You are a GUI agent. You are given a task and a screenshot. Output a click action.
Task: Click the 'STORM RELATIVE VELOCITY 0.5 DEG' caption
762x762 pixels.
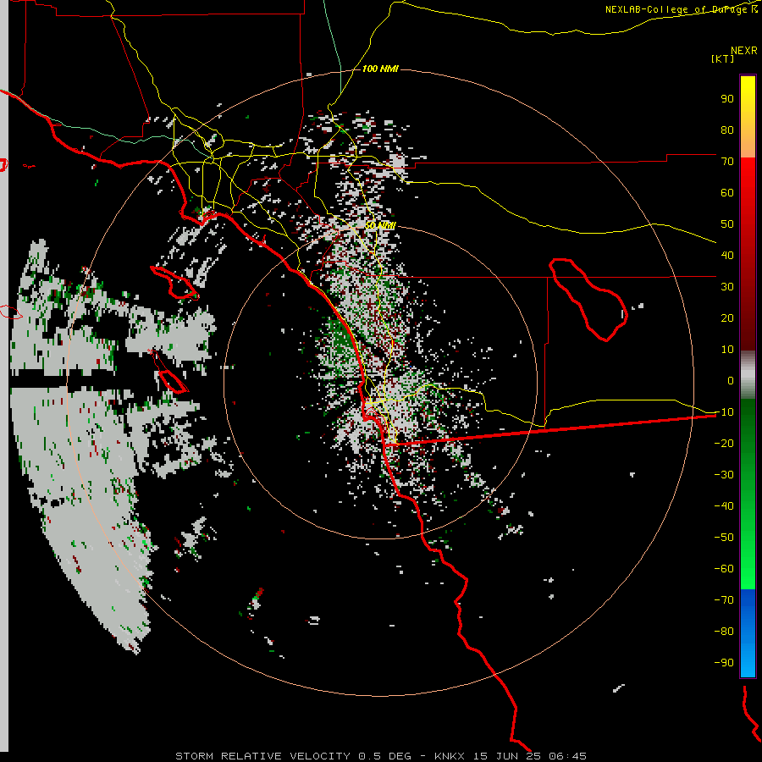click(293, 756)
